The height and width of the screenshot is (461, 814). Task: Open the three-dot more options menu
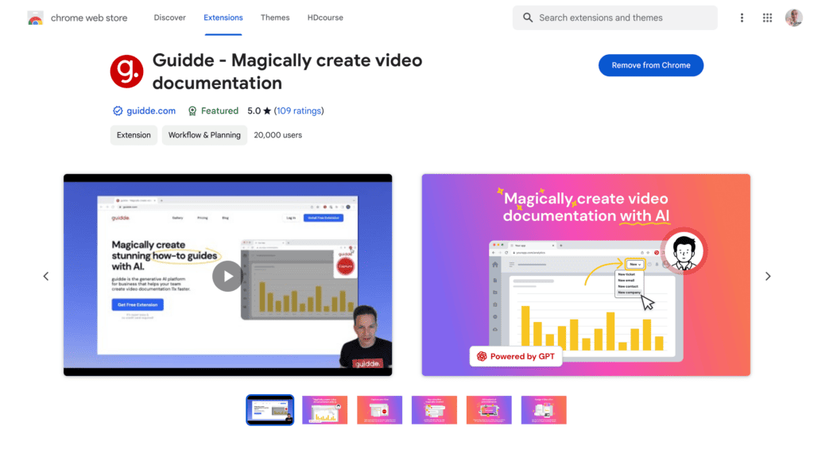point(742,17)
